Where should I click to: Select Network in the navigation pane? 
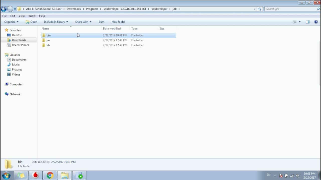(15, 94)
